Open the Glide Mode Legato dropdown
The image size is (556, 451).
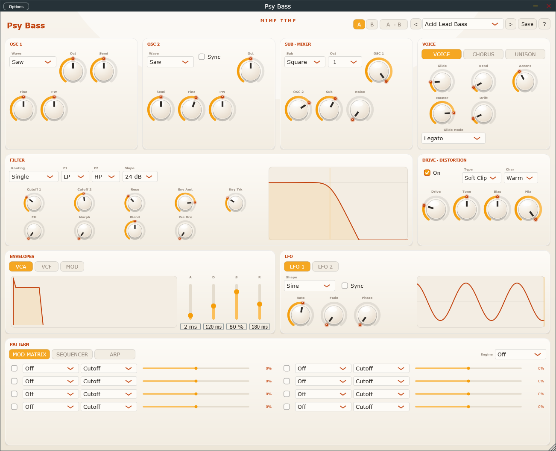[x=454, y=138]
